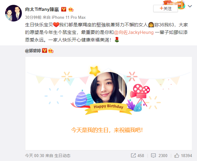Open original post time 今天 00:30
197x161 pixels.
point(35,156)
